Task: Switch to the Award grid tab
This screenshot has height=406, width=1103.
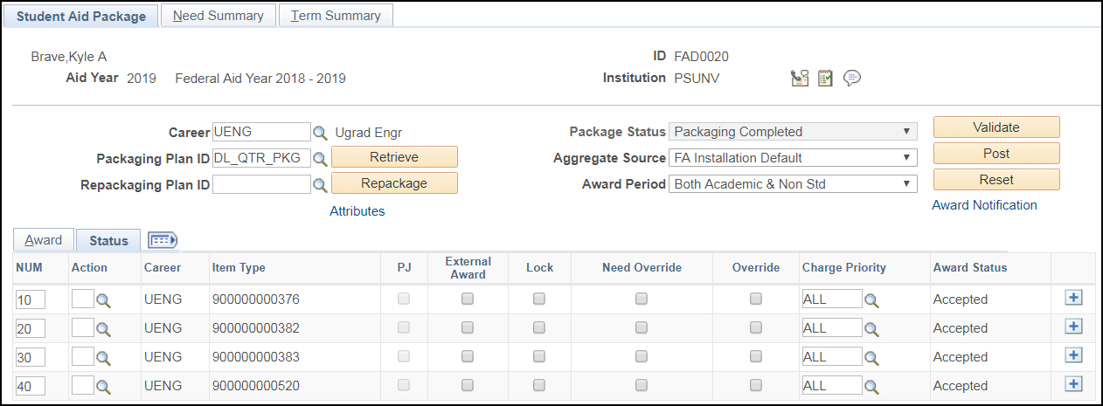Action: tap(44, 240)
